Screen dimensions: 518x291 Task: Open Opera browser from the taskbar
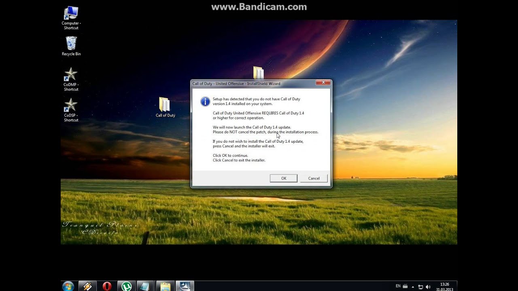(107, 286)
